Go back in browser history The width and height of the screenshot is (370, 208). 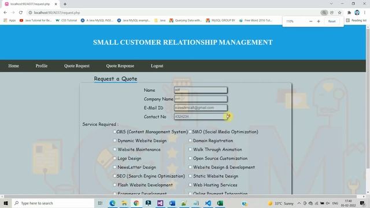click(x=5, y=13)
